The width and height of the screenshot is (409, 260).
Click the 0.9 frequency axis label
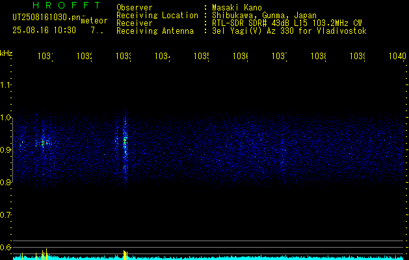point(5,149)
